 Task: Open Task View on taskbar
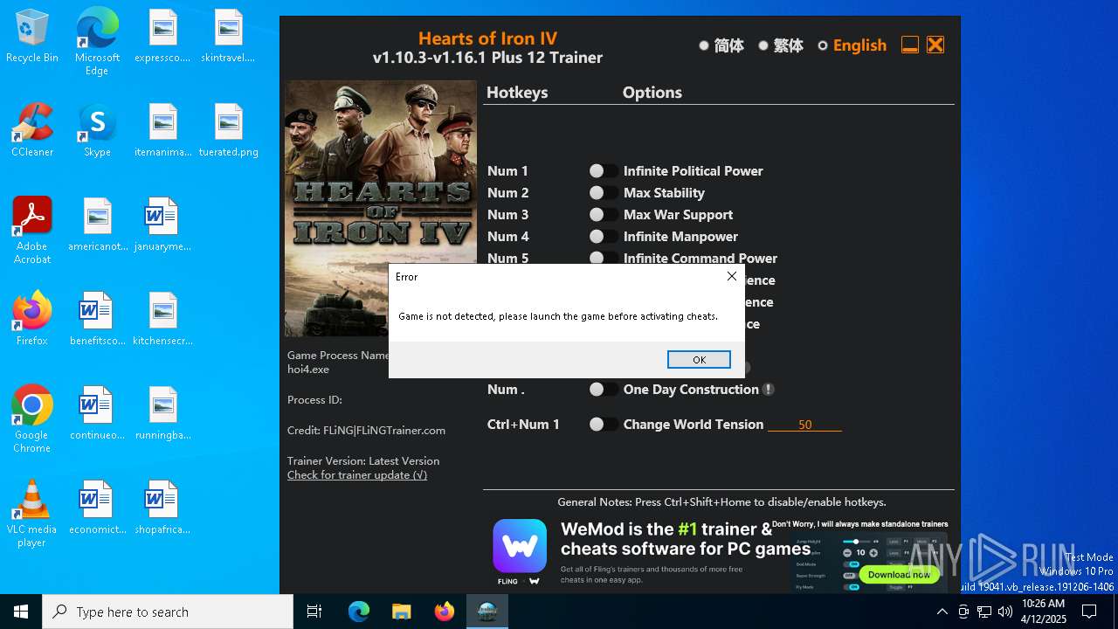click(314, 612)
